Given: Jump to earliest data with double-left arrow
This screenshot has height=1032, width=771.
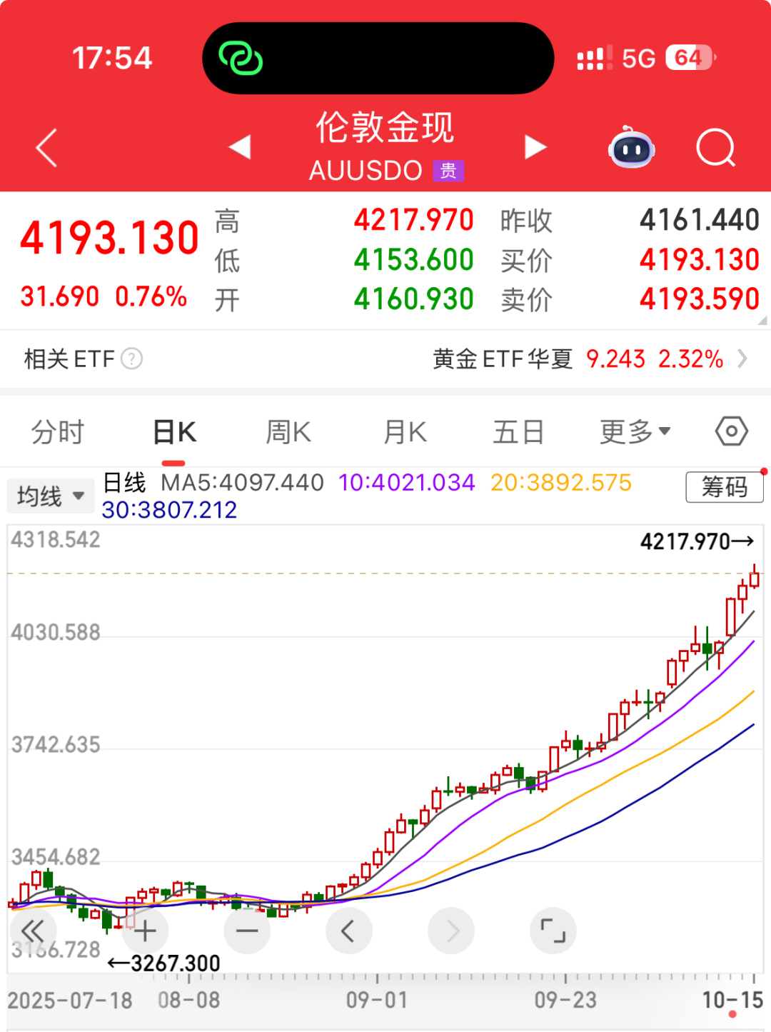Looking at the screenshot, I should [33, 931].
